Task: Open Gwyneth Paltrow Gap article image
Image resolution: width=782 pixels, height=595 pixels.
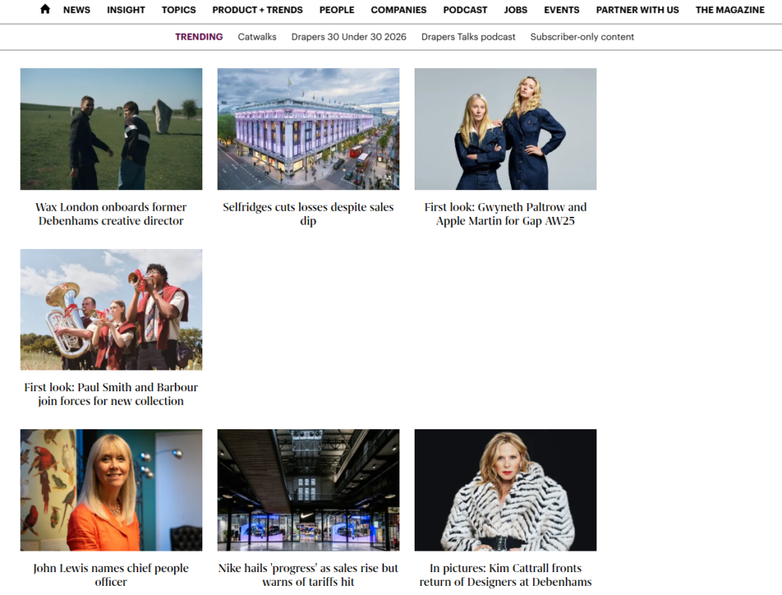Action: (505, 129)
